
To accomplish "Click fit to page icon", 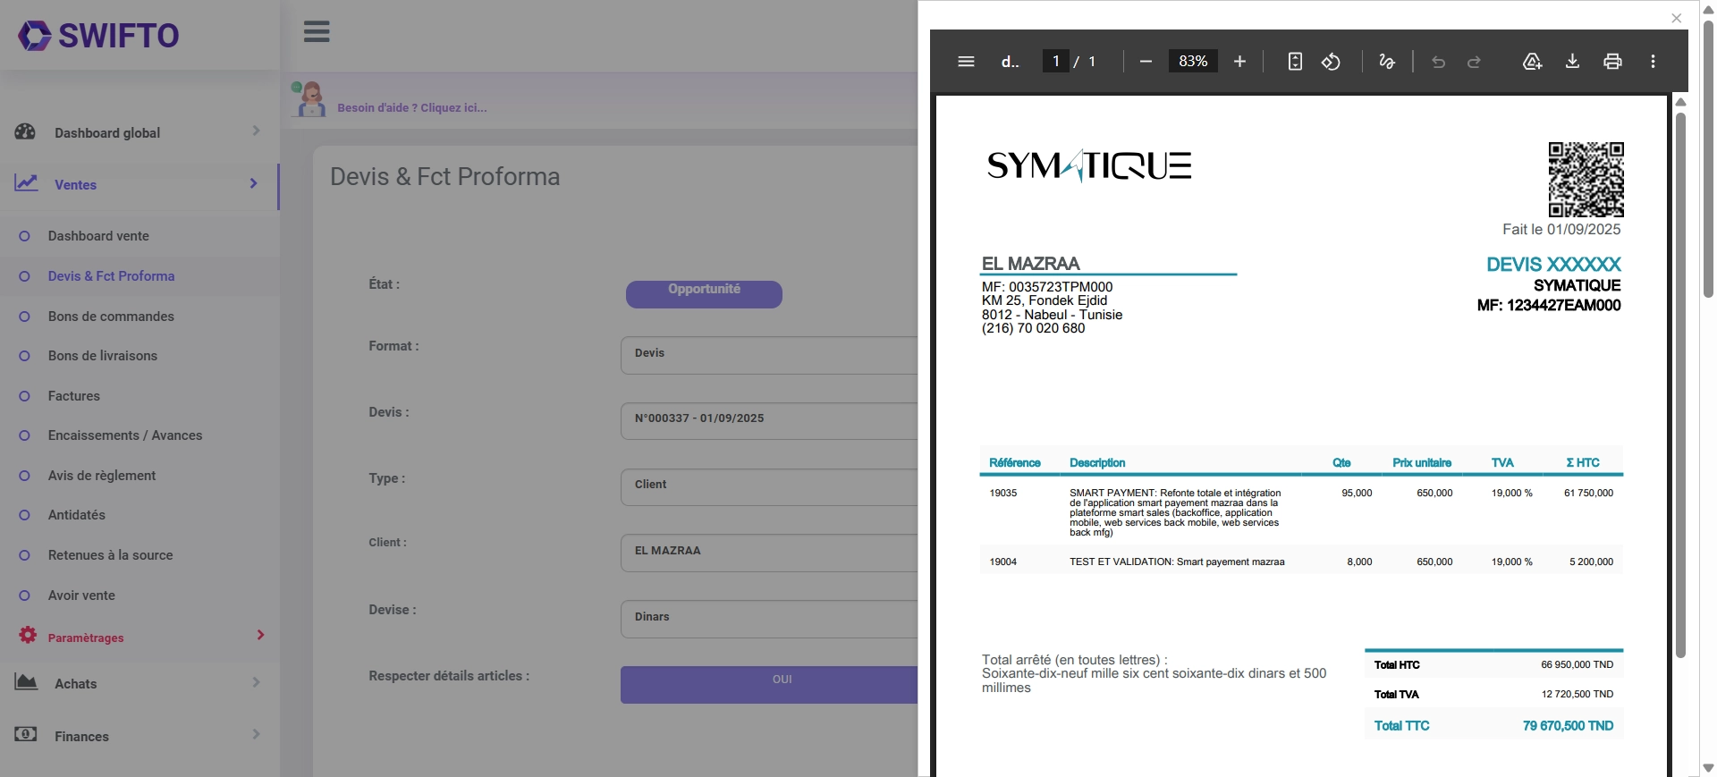I will [x=1295, y=62].
